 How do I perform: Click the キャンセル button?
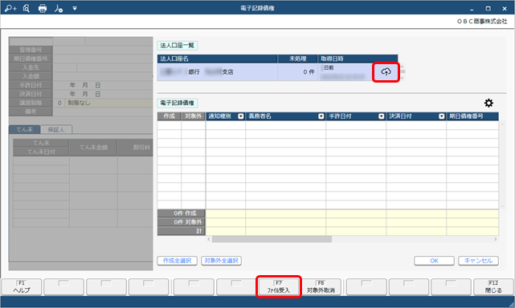click(x=478, y=261)
